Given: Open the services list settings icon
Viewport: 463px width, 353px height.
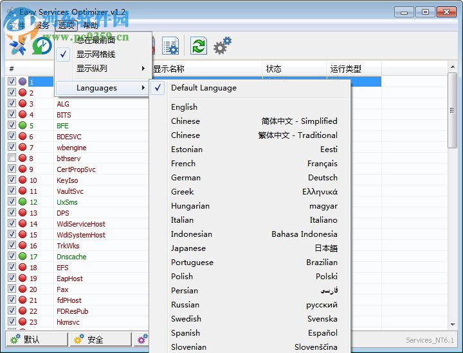Looking at the screenshot, I should tap(170, 46).
